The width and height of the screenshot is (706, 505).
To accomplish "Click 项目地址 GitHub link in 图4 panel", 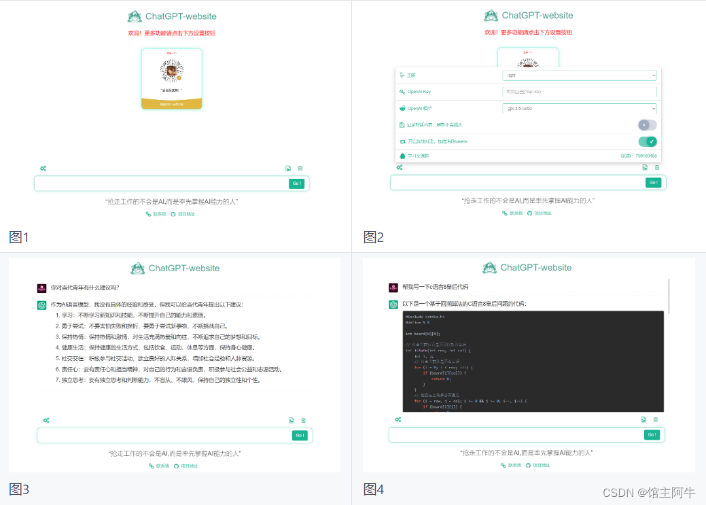I will [x=537, y=465].
